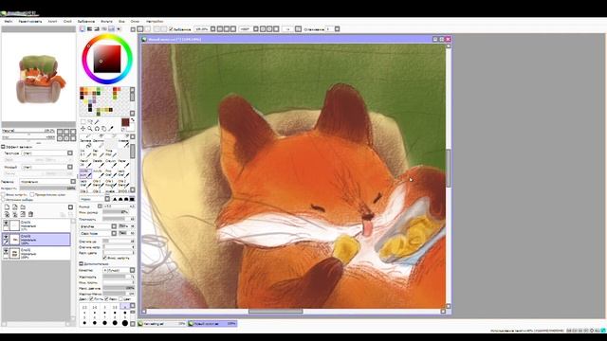Open the brush texture dropdown arrow
This screenshot has height=341, width=607.
[x=114, y=233]
